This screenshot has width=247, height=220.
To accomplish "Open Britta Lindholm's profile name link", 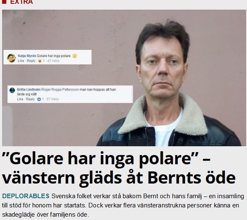I will (x=28, y=89).
